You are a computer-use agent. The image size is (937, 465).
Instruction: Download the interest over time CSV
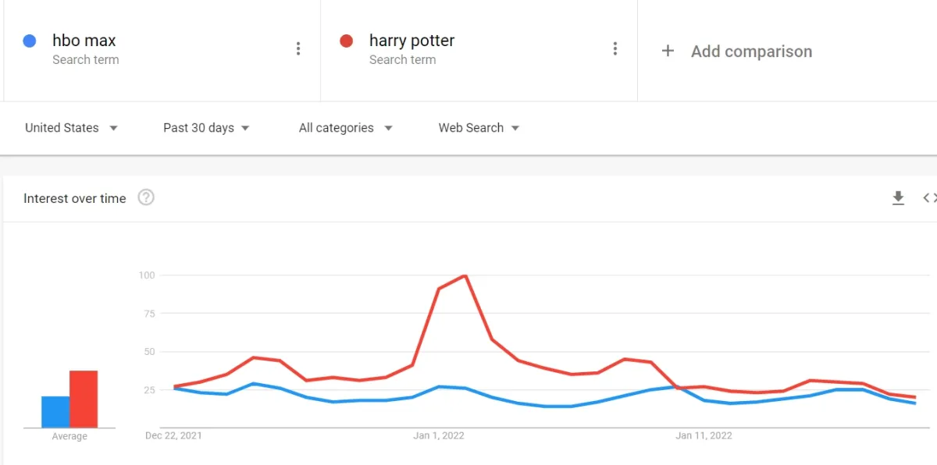(x=898, y=198)
